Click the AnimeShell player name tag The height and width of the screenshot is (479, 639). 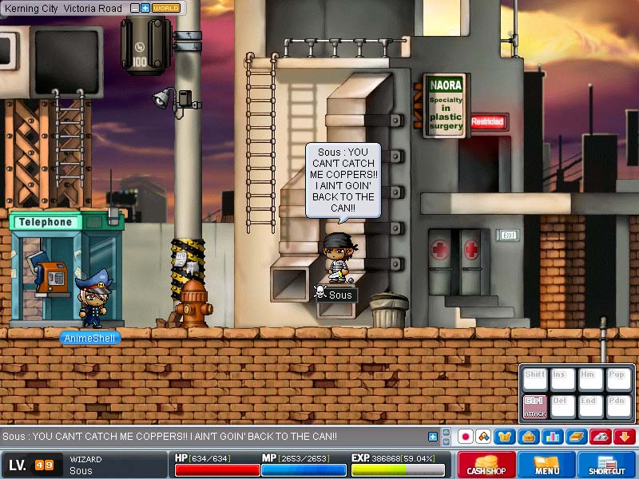click(90, 338)
